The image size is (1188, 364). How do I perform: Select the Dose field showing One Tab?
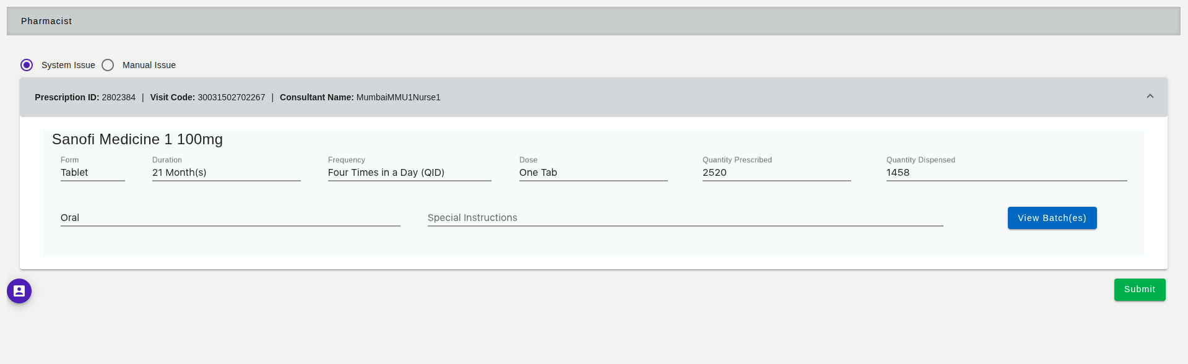tap(593, 173)
